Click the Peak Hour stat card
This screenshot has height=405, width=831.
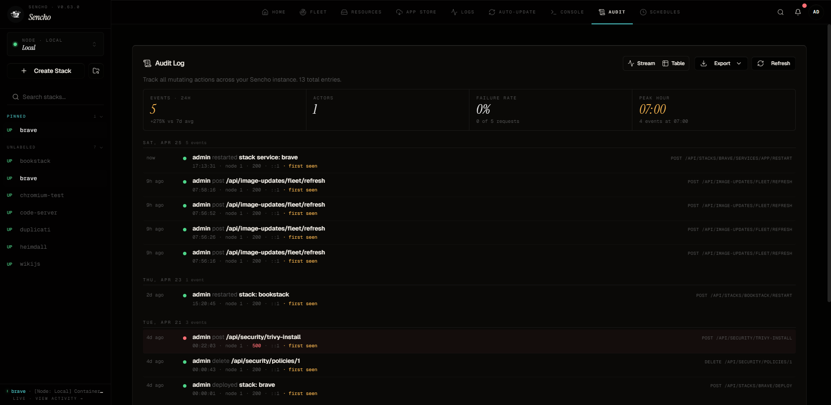point(714,110)
